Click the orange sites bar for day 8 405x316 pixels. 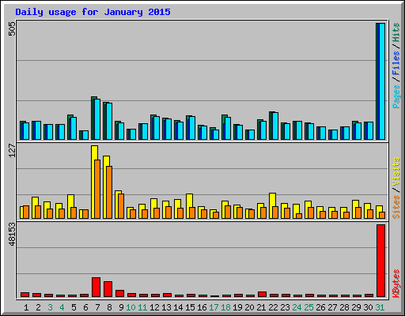(x=109, y=192)
